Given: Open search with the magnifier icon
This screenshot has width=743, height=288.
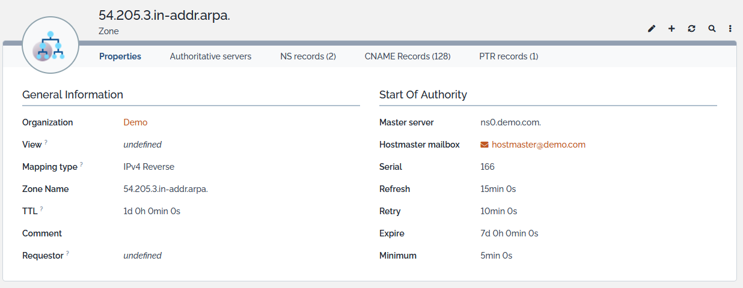Looking at the screenshot, I should (x=712, y=28).
